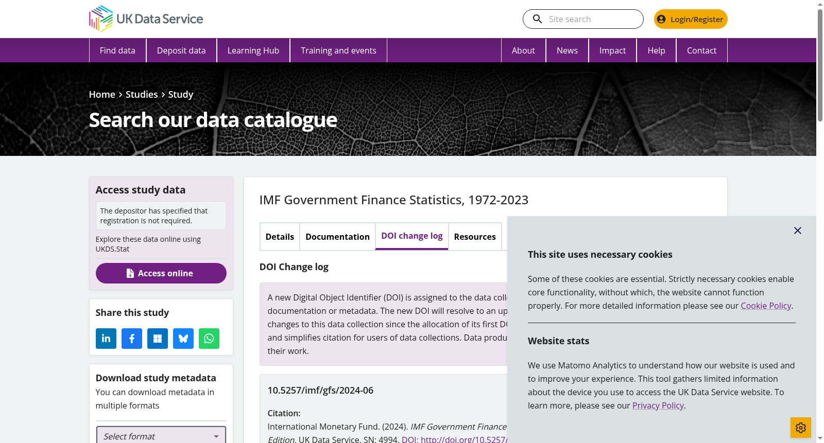824x443 pixels.
Task: Click the magnifying glass search icon
Action: [x=537, y=19]
